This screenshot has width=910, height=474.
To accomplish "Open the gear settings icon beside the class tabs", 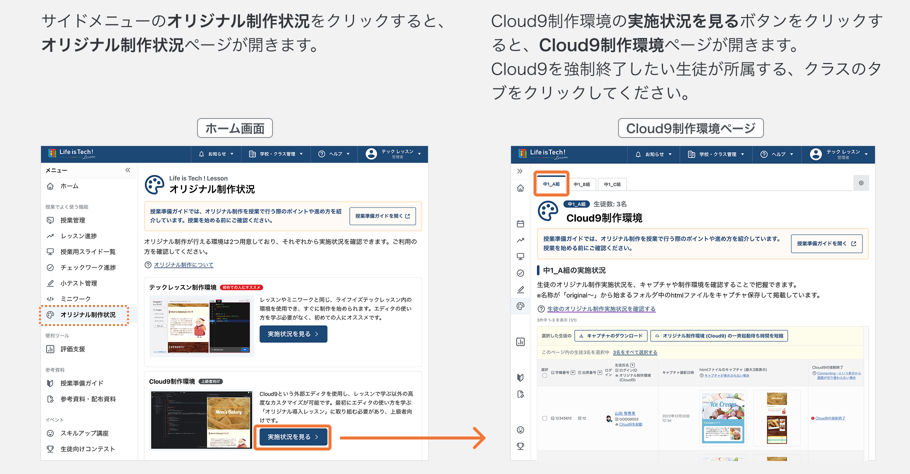I will tap(861, 183).
